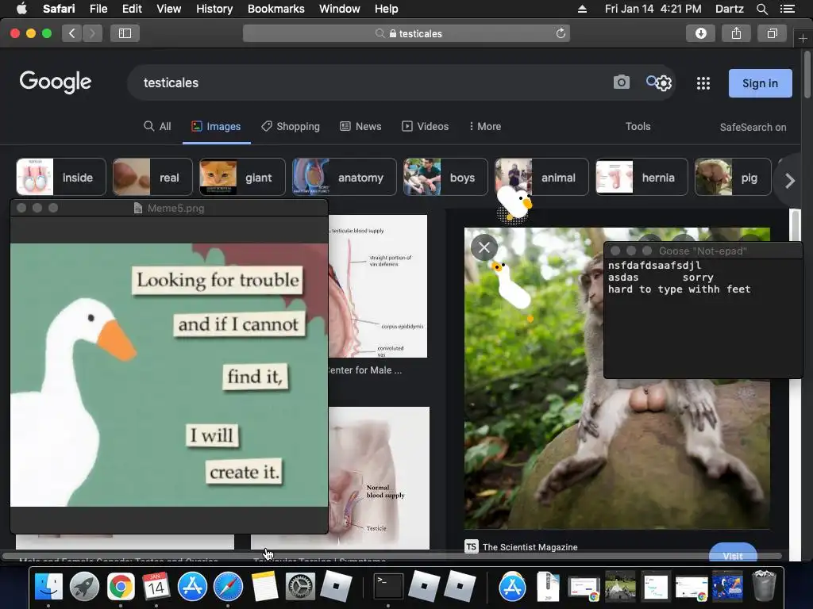Image resolution: width=813 pixels, height=609 pixels.
Task: Switch to the All results tab
Action: point(157,126)
